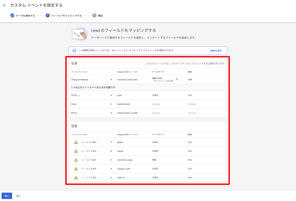Screen dimensions: 296x201
Task: Open the change_timestamp source field dropdown
Action: click(111, 80)
